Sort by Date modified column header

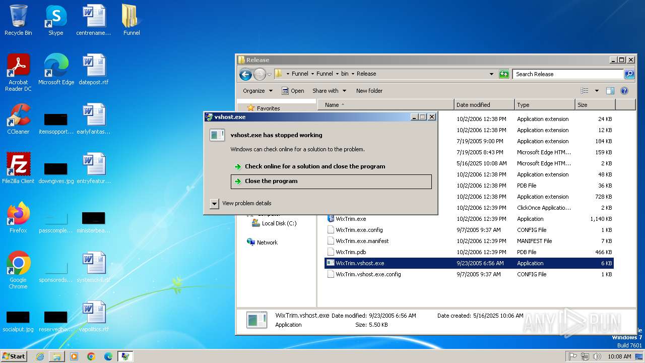(x=484, y=105)
